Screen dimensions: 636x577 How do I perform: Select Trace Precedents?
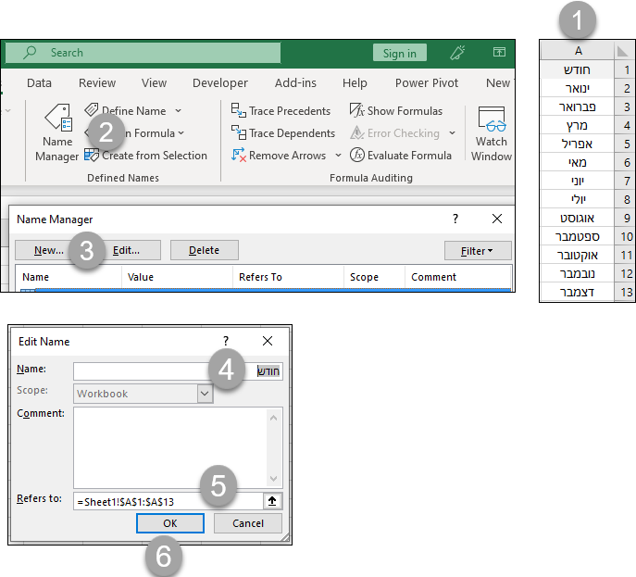(281, 111)
